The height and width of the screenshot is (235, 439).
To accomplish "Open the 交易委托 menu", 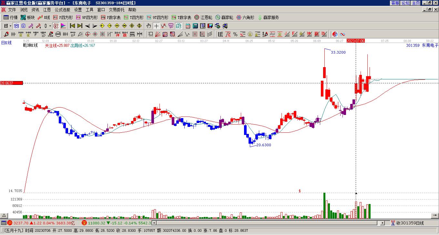I will click(x=117, y=10).
